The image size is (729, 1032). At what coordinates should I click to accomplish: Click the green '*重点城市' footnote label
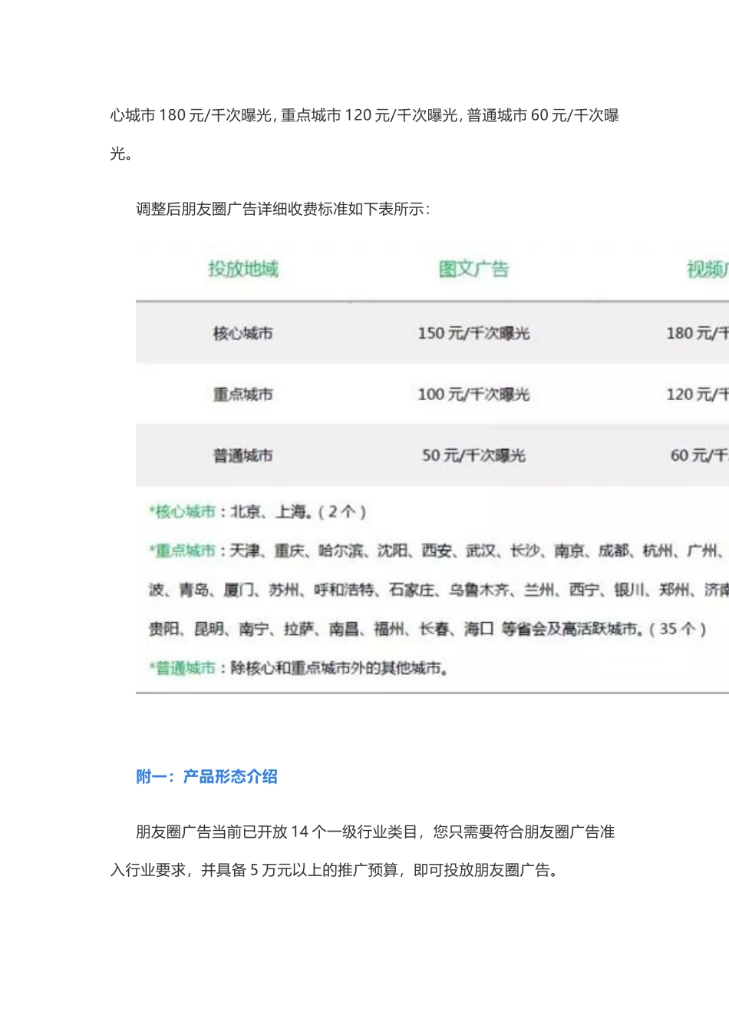(x=183, y=551)
